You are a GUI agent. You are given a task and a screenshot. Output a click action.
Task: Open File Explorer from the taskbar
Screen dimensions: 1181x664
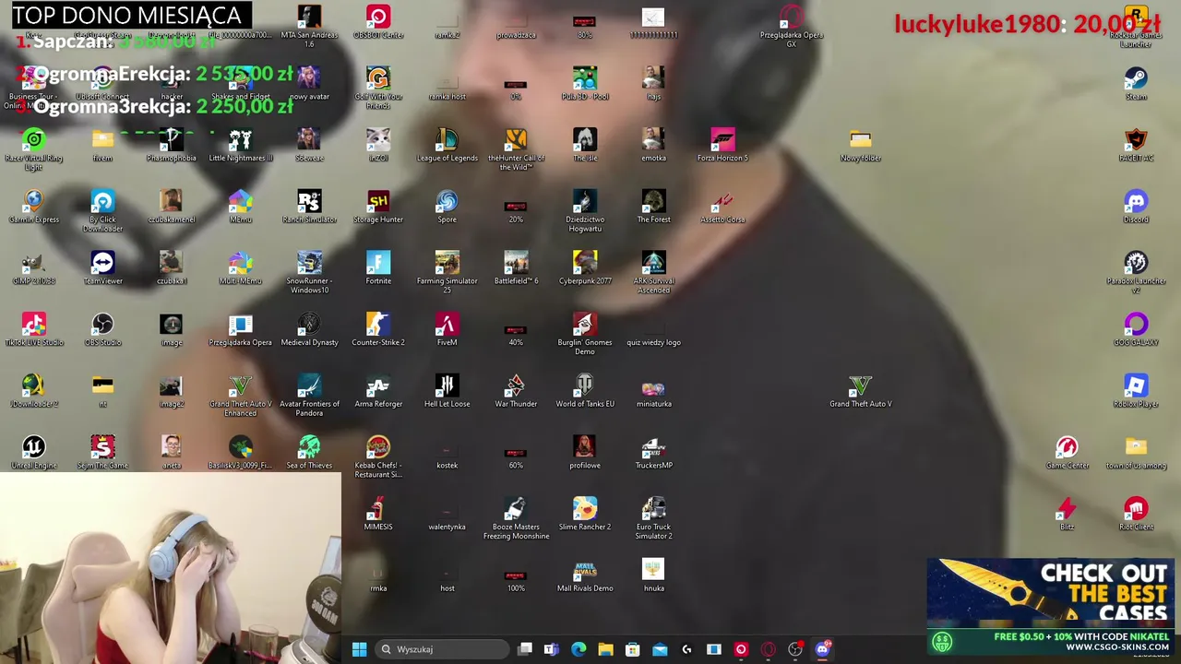click(605, 649)
